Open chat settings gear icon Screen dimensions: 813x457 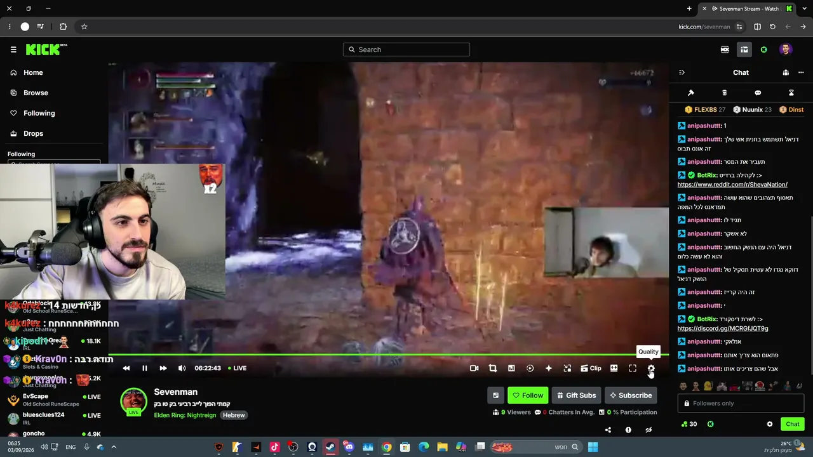pyautogui.click(x=770, y=424)
